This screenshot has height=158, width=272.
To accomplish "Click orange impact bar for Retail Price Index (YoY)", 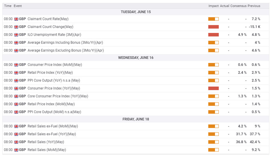I will (x=213, y=73).
